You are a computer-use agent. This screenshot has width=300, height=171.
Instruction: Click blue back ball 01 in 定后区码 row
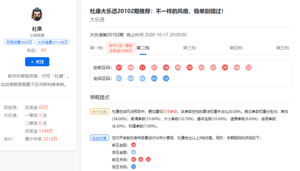[119, 79]
